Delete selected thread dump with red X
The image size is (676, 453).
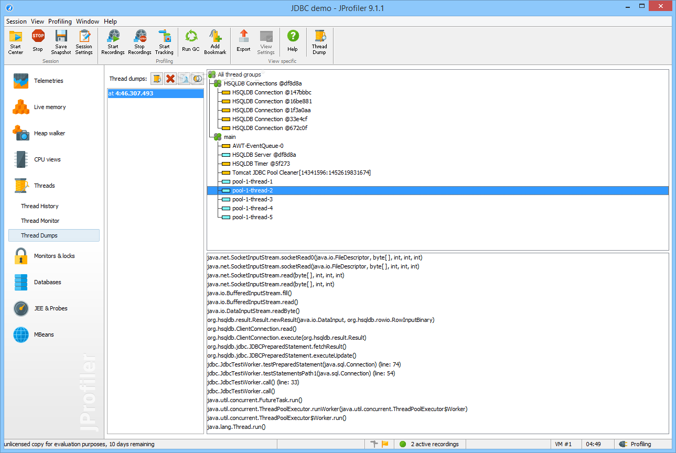point(170,79)
